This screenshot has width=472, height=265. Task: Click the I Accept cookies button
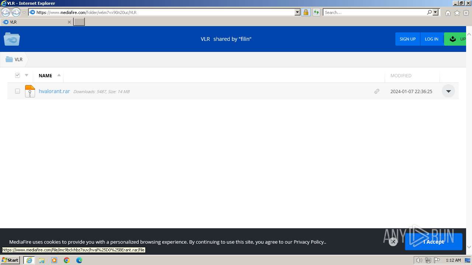[x=434, y=242]
